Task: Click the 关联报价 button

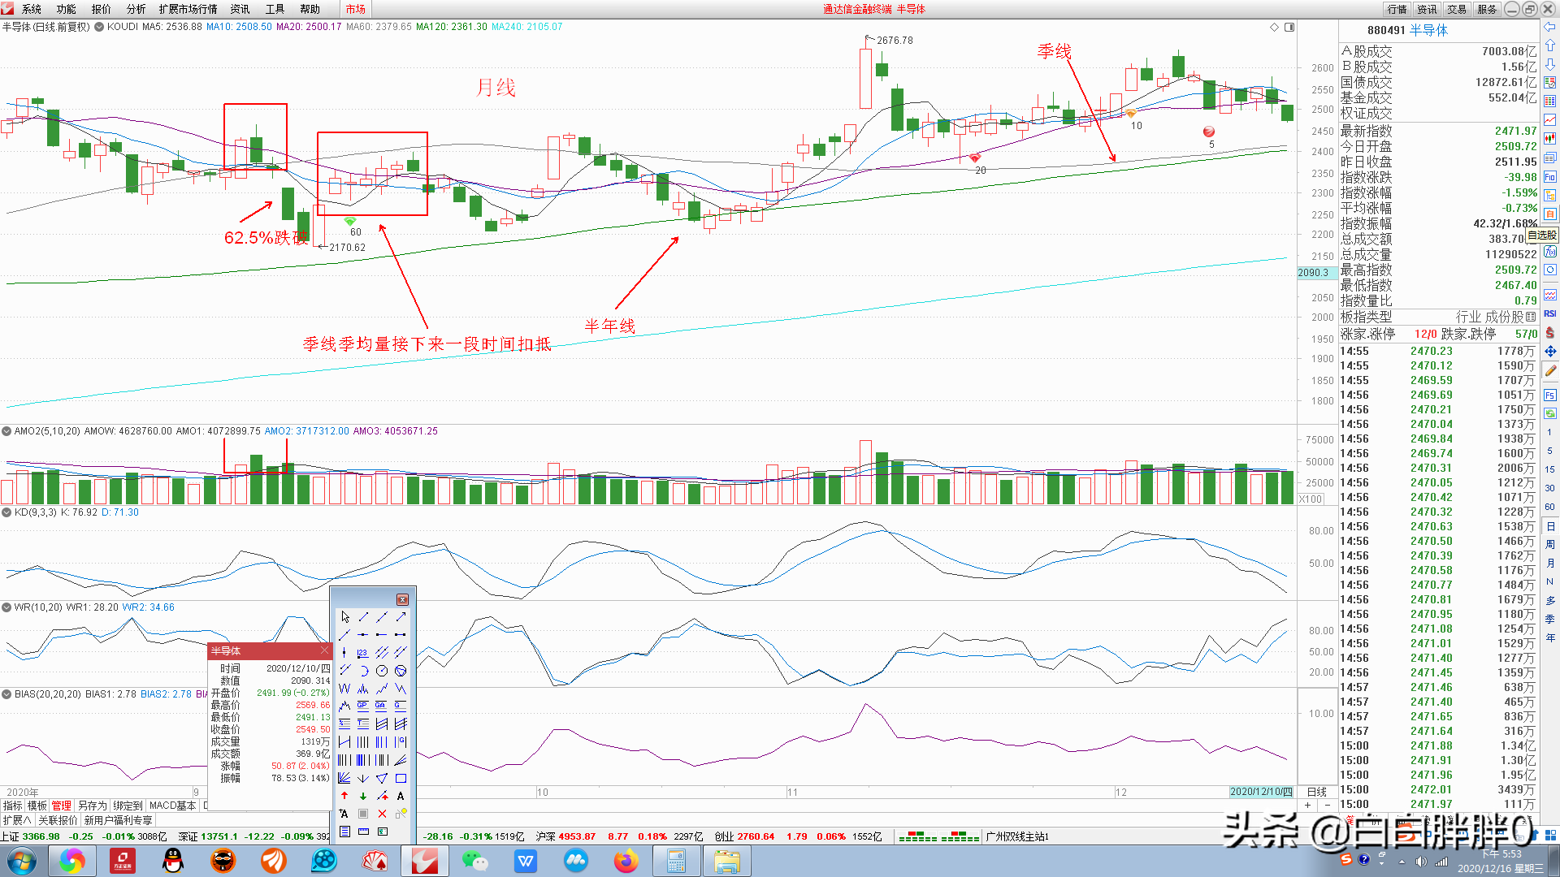Action: click(58, 820)
